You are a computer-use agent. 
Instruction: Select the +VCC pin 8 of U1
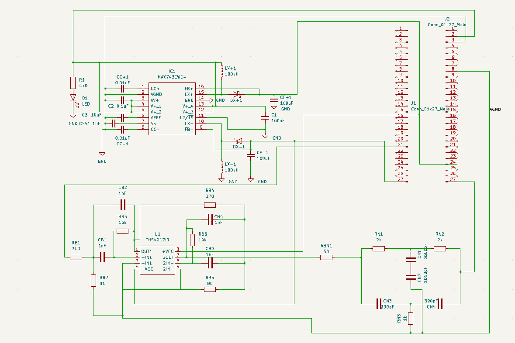point(178,250)
